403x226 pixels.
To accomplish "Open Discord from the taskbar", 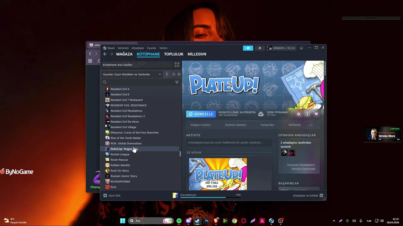I will pos(188,221).
